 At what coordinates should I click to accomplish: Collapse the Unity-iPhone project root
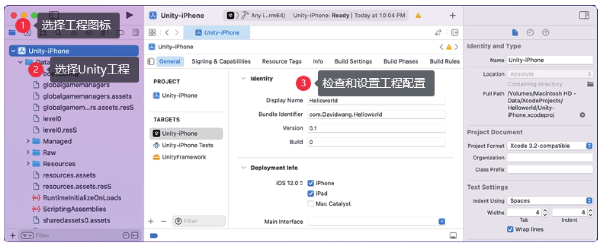coord(13,51)
